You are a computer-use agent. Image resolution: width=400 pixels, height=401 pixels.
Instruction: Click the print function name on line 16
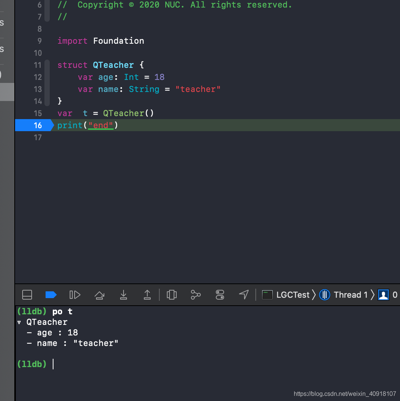tap(70, 125)
